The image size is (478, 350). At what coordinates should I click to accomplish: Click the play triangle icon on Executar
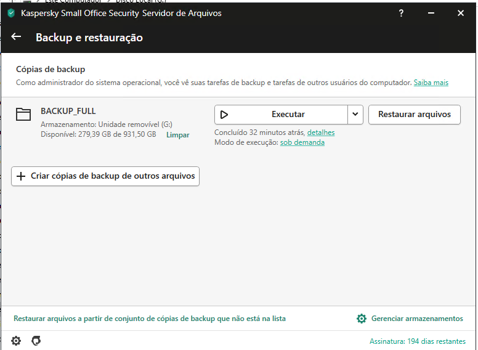point(224,115)
